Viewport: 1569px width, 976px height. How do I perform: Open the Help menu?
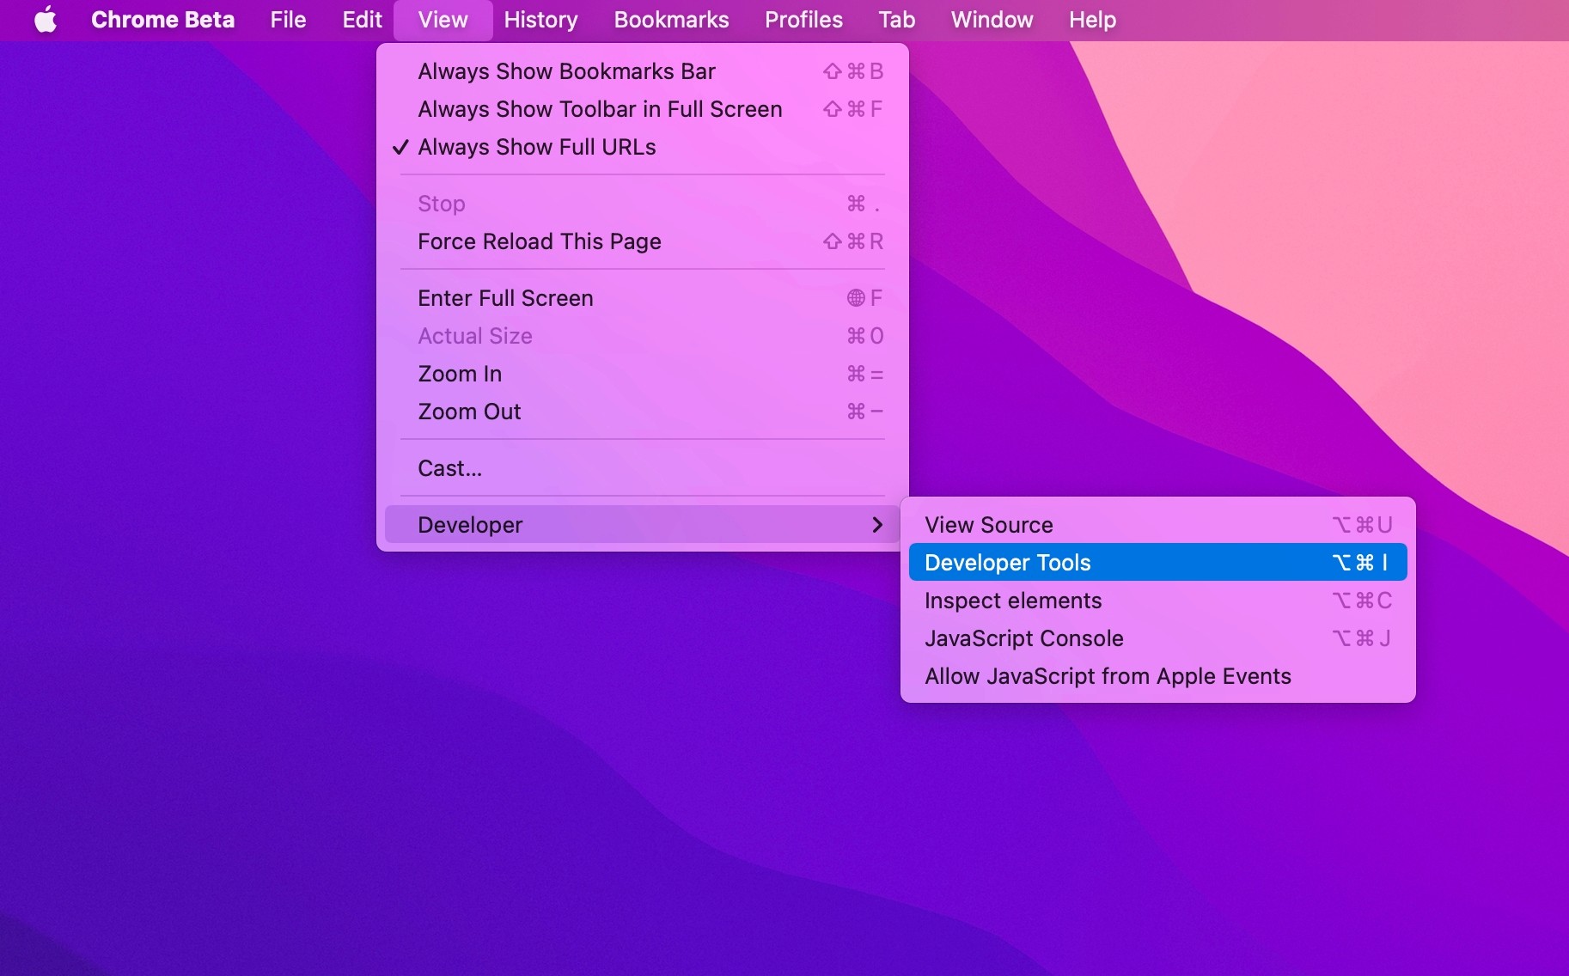coord(1092,20)
